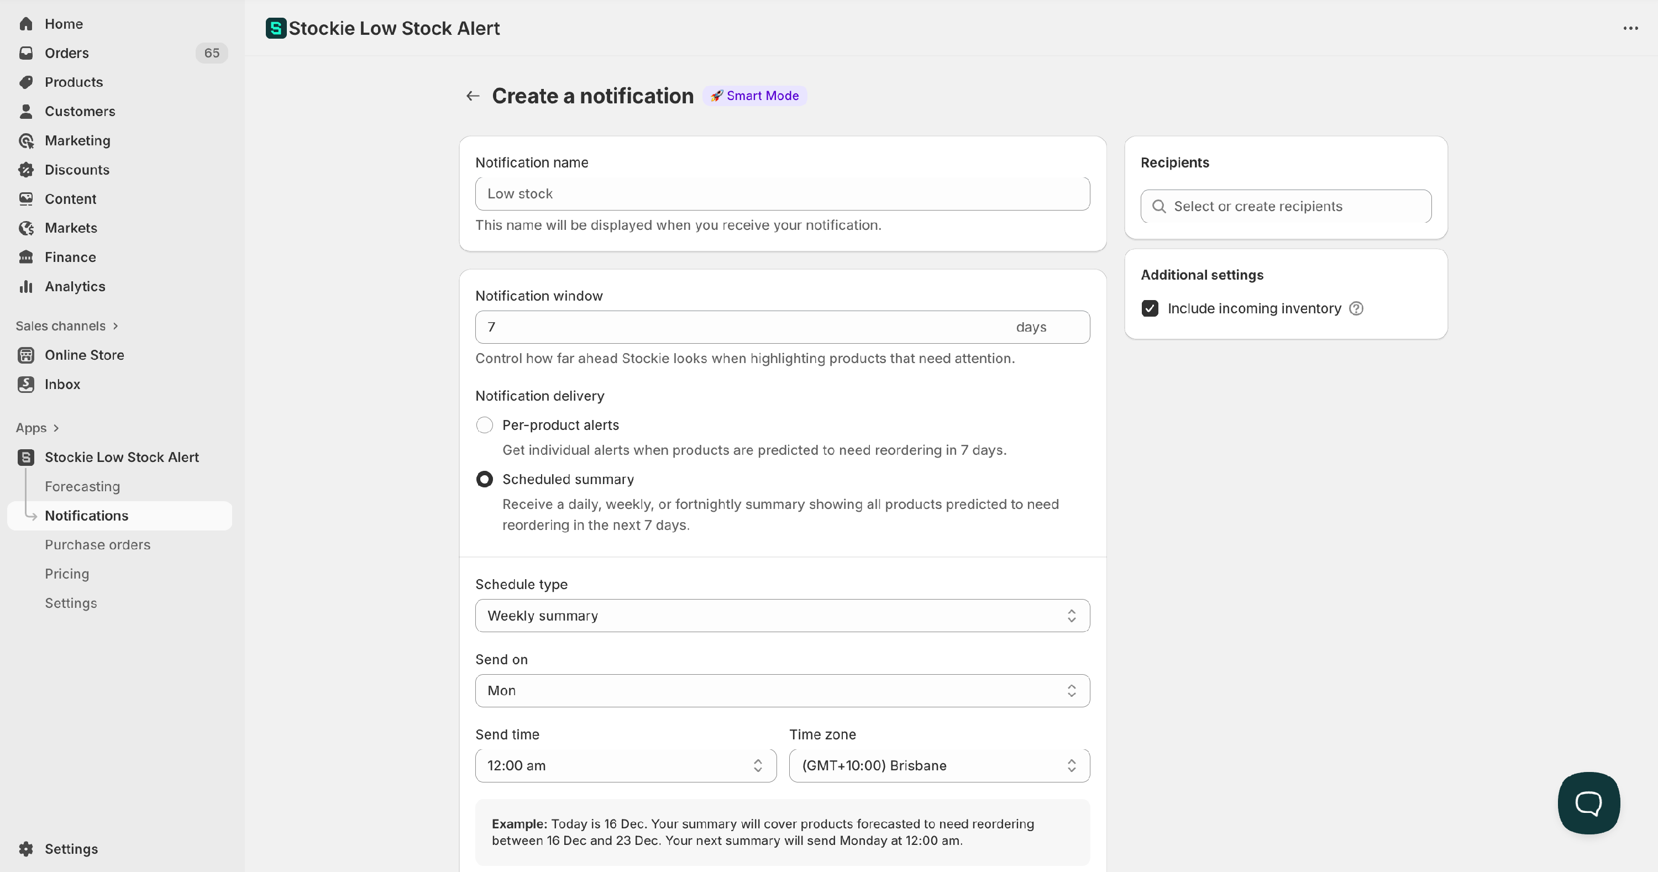Open the chat support bubble

pyautogui.click(x=1588, y=802)
